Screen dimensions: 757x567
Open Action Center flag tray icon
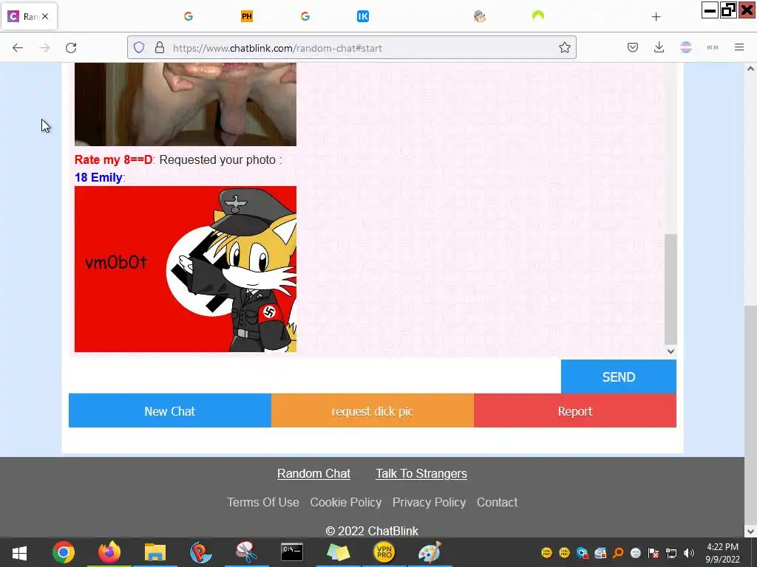pos(654,552)
